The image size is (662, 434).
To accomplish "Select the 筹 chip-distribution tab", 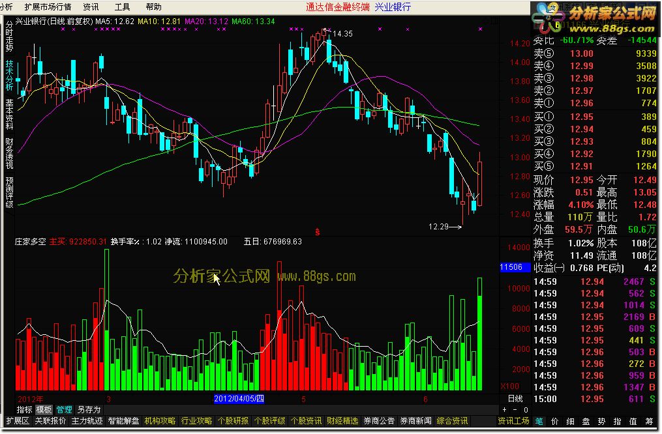I will point(650,422).
